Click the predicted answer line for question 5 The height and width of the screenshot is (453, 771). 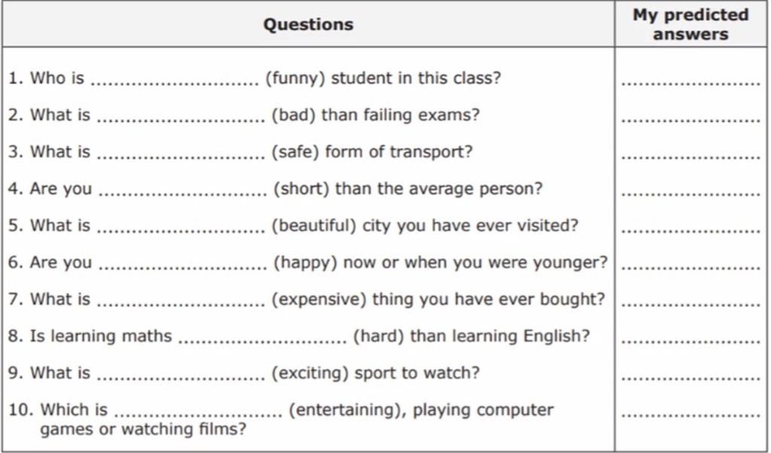pos(690,229)
